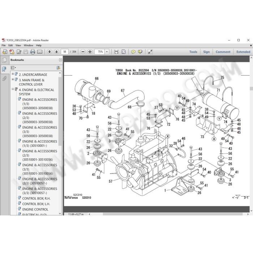Click the email envelope toolbar icon
Viewport: 253px width, 253px height.
[x=40, y=52]
